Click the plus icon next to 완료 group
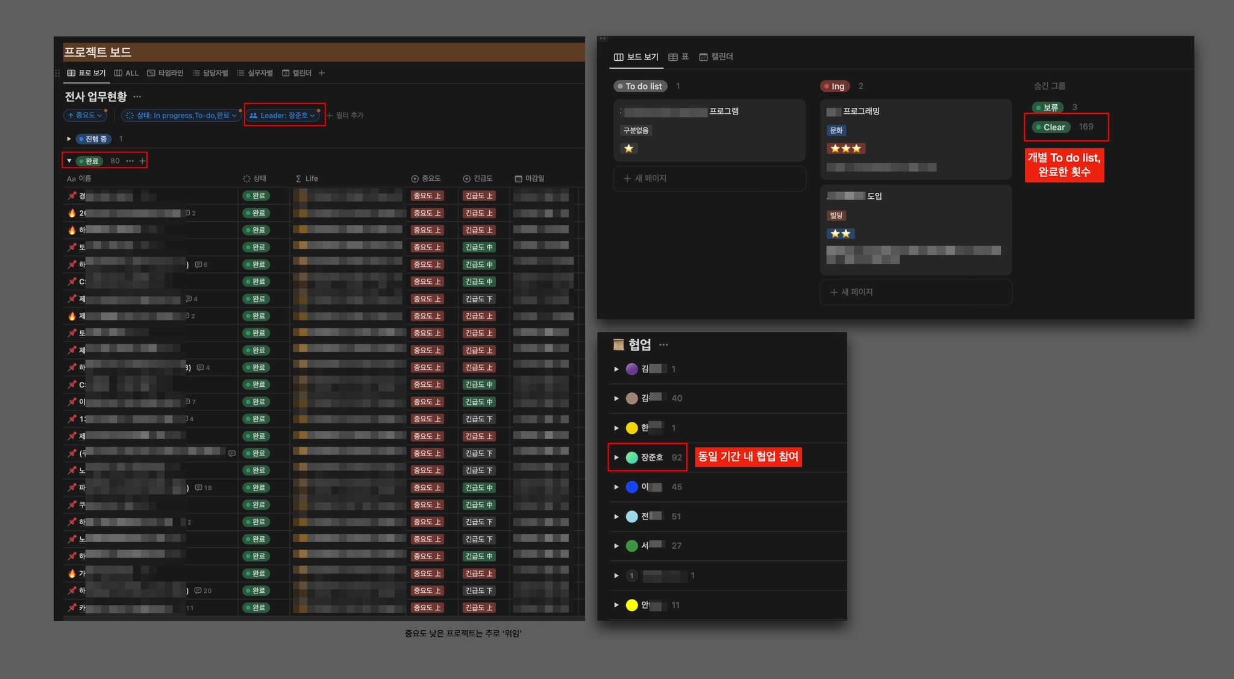 pyautogui.click(x=142, y=161)
